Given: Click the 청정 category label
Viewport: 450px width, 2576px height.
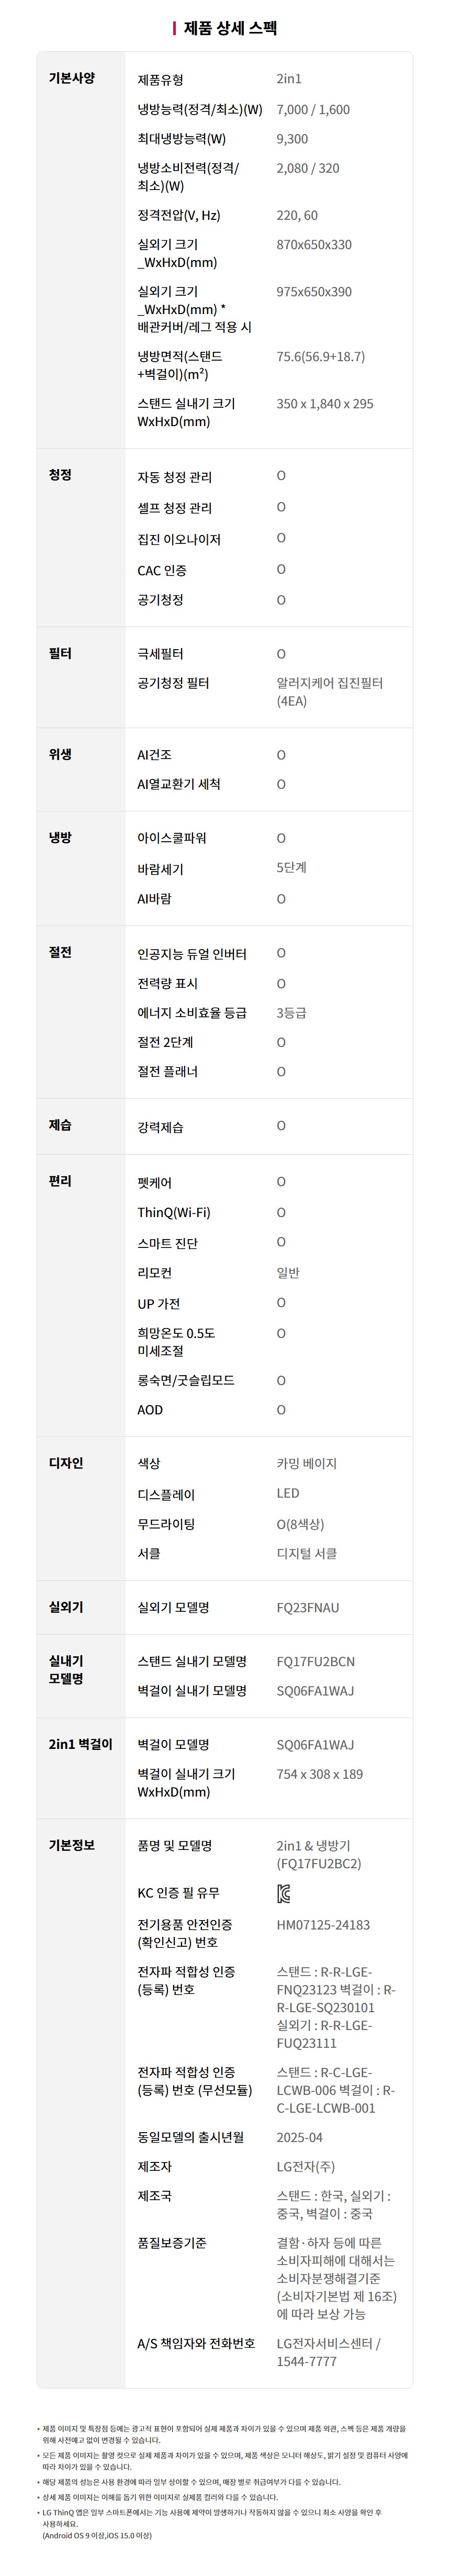Looking at the screenshot, I should click(60, 475).
